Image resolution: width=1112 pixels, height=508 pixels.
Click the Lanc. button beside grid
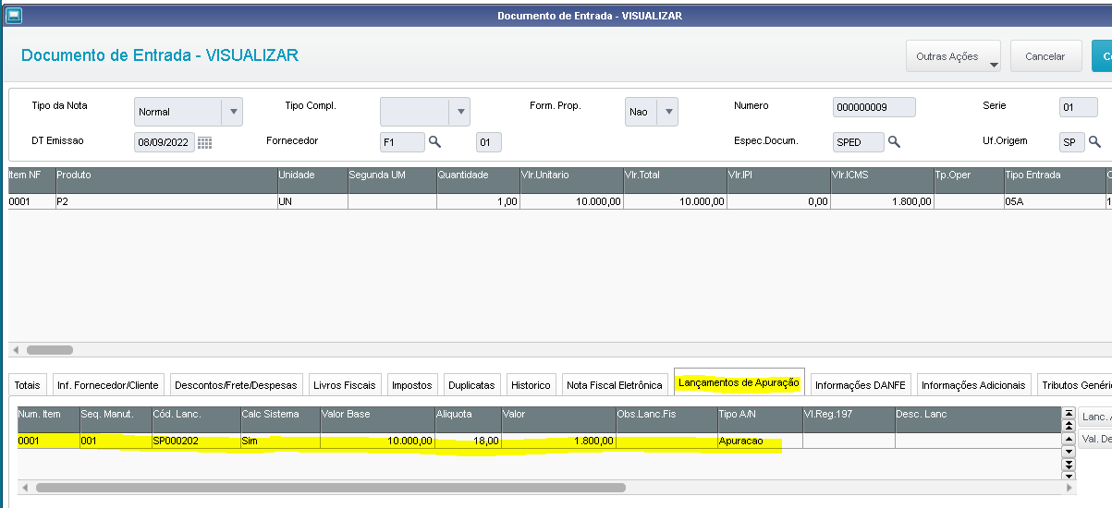pos(1095,417)
